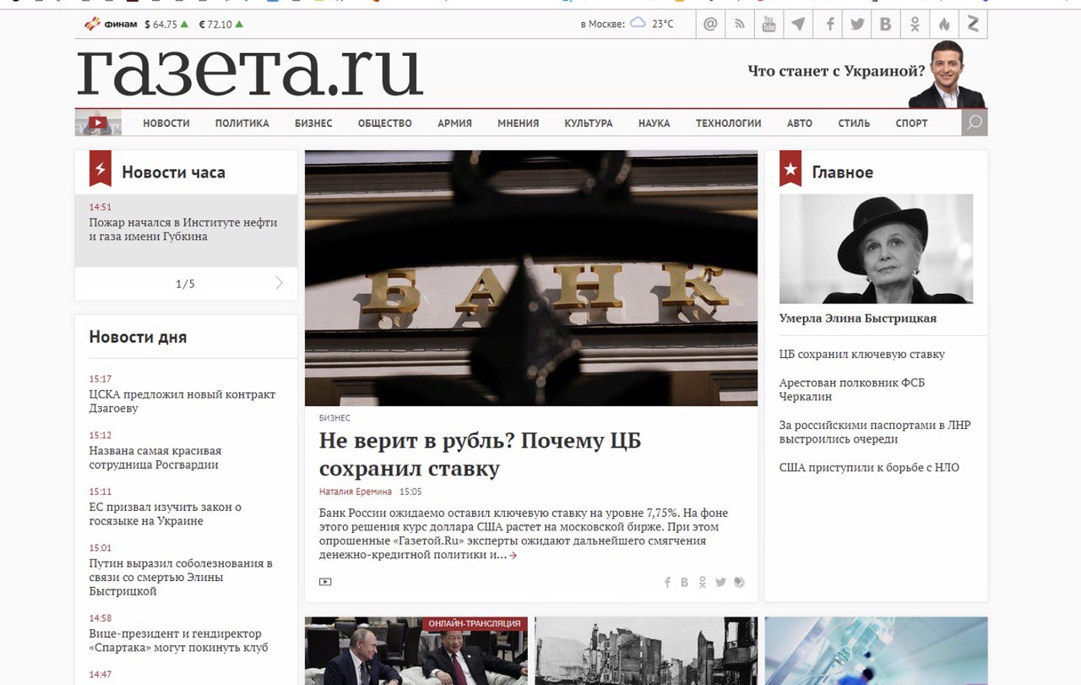The image size is (1081, 685).
Task: Click the read-more arrow after article summary
Action: [513, 556]
